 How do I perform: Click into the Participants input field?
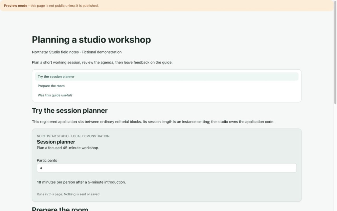point(167,168)
